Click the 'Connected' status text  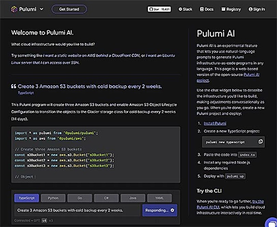point(22,221)
